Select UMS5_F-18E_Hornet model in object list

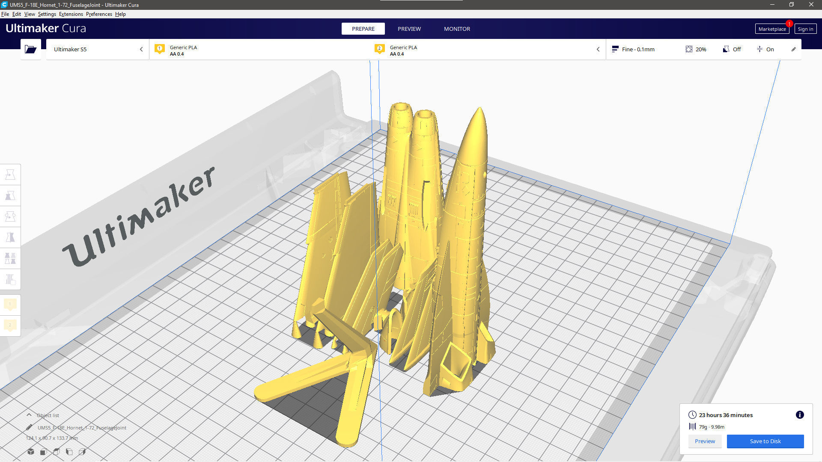[82, 427]
